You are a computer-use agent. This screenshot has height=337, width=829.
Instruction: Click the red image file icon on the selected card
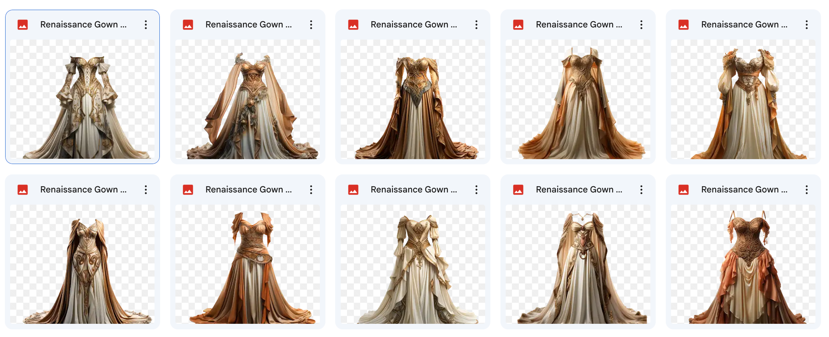(23, 25)
